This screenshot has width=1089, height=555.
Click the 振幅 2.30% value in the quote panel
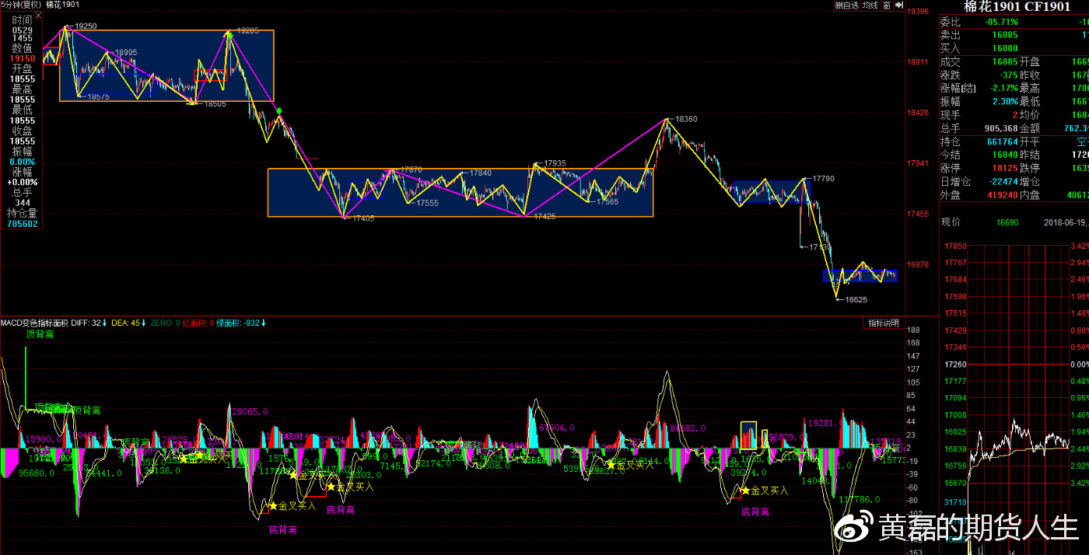tap(1005, 101)
